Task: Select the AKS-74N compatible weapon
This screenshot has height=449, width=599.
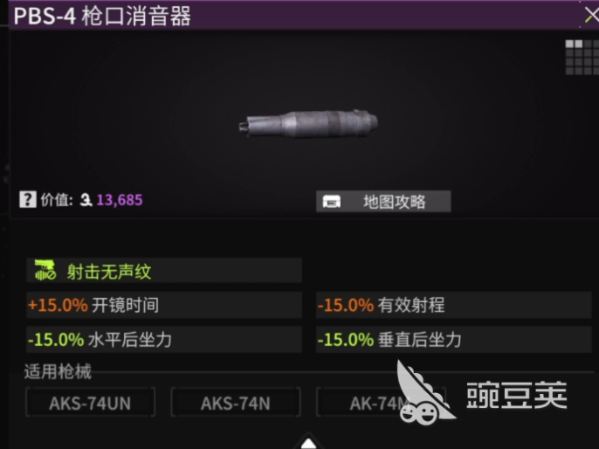Action: point(236,403)
